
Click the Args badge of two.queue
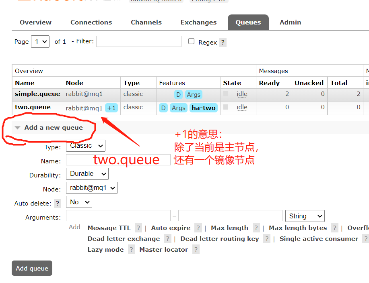click(178, 108)
